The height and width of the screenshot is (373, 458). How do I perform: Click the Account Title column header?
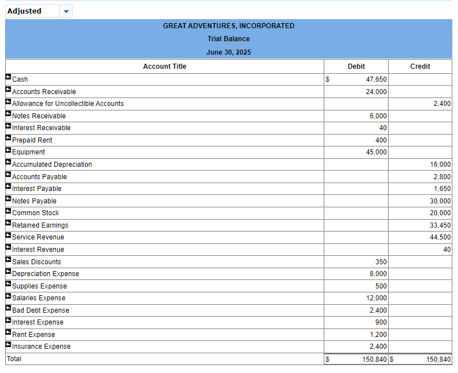[x=165, y=66]
